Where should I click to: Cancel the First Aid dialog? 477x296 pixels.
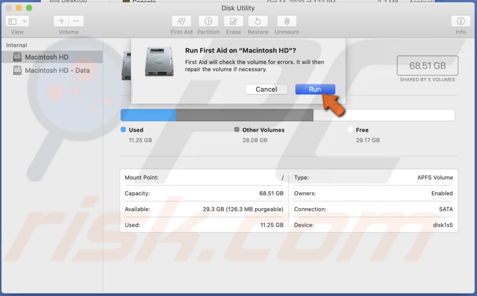coord(266,89)
